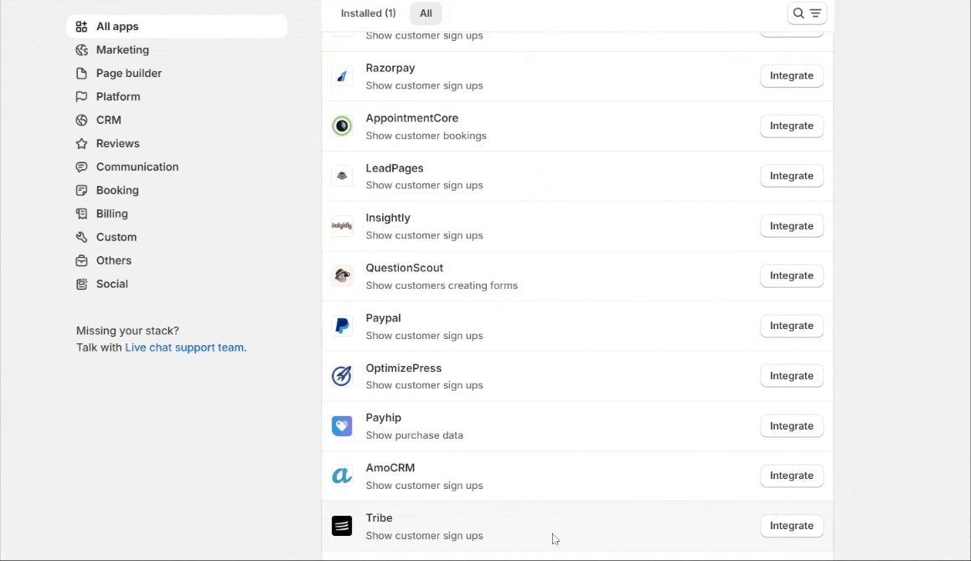Select the Communication category label
This screenshot has height=561, width=971.
pos(137,167)
